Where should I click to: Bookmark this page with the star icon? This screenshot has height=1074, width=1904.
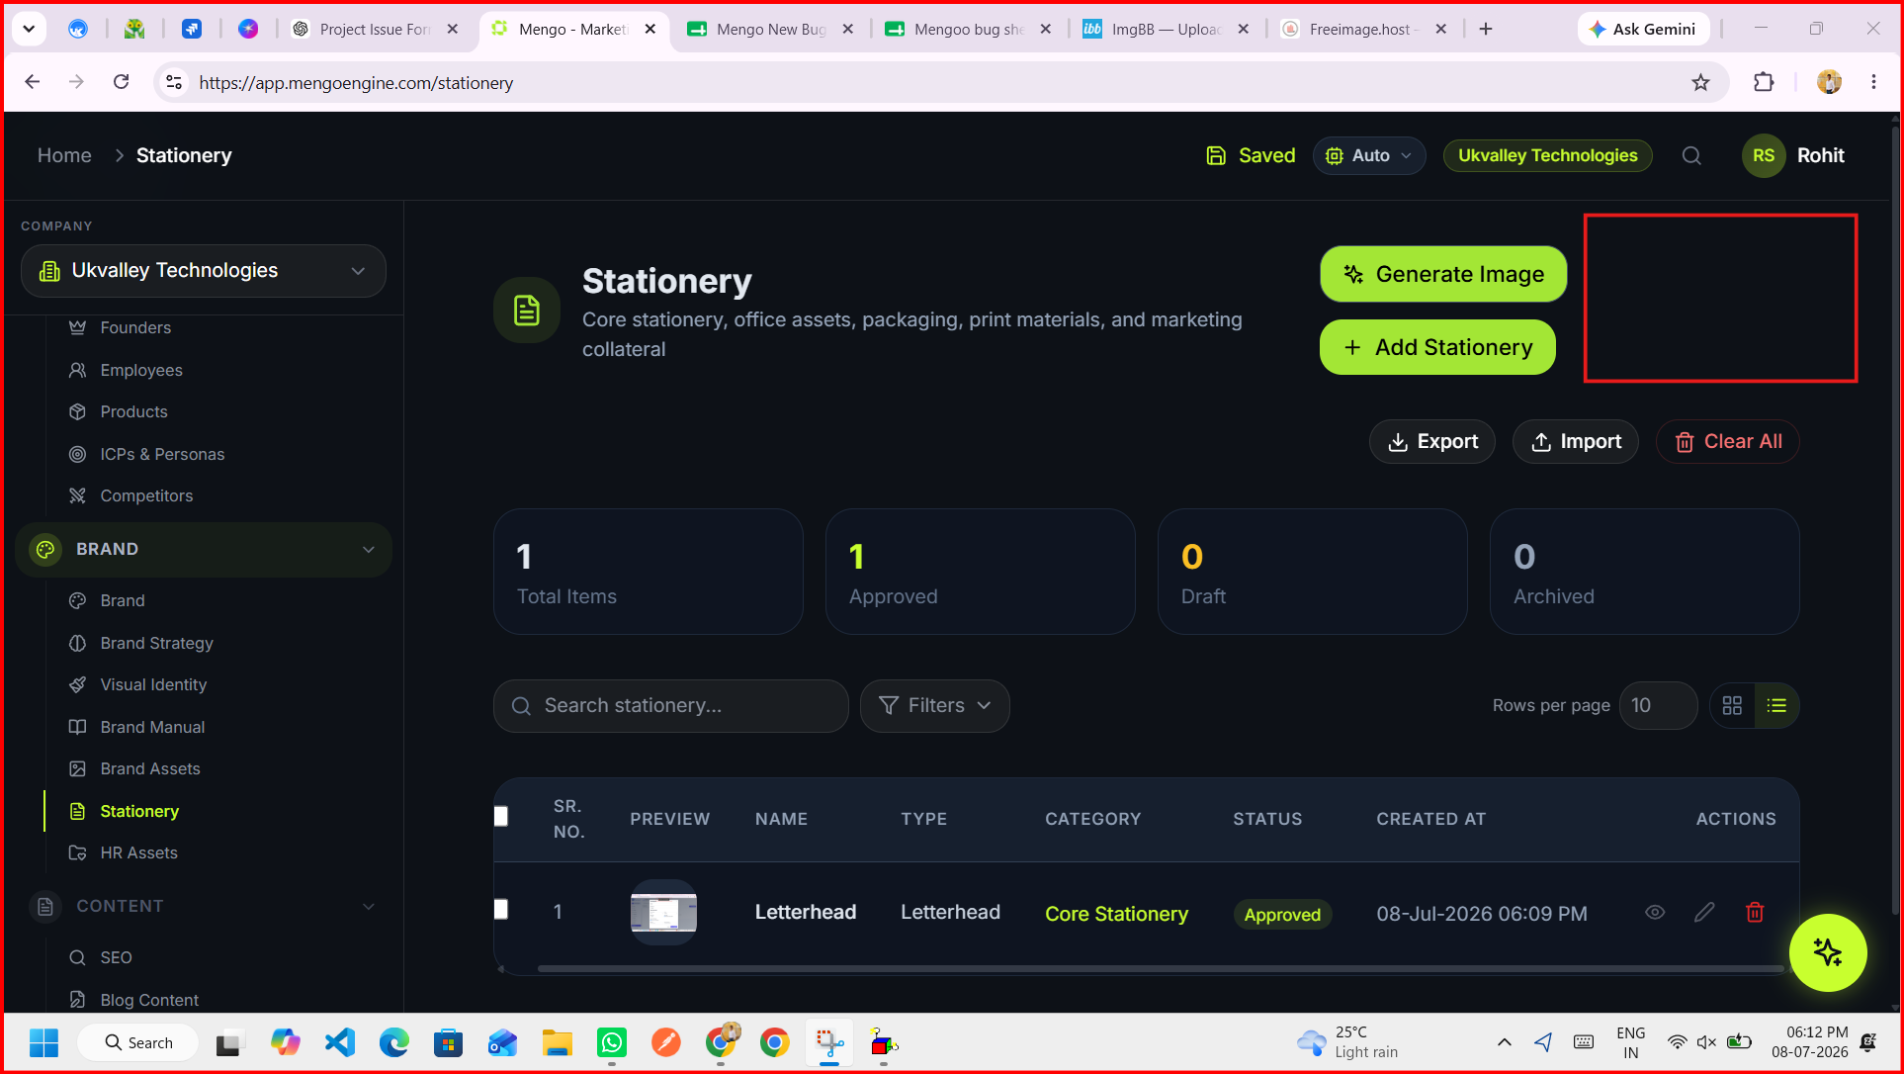[x=1700, y=82]
